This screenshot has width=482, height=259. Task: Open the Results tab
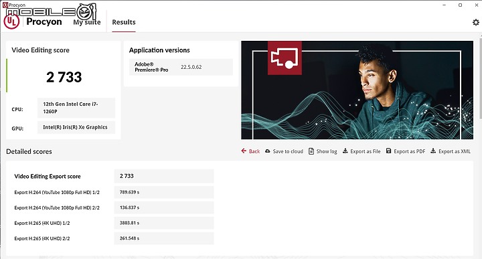pos(124,22)
